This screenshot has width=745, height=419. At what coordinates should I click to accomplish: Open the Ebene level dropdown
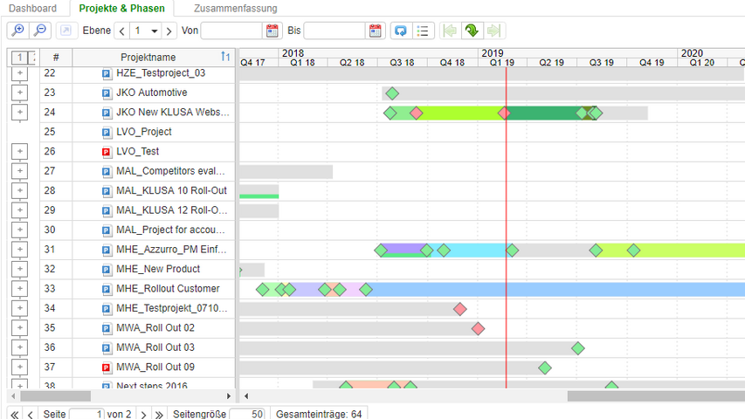pos(155,31)
